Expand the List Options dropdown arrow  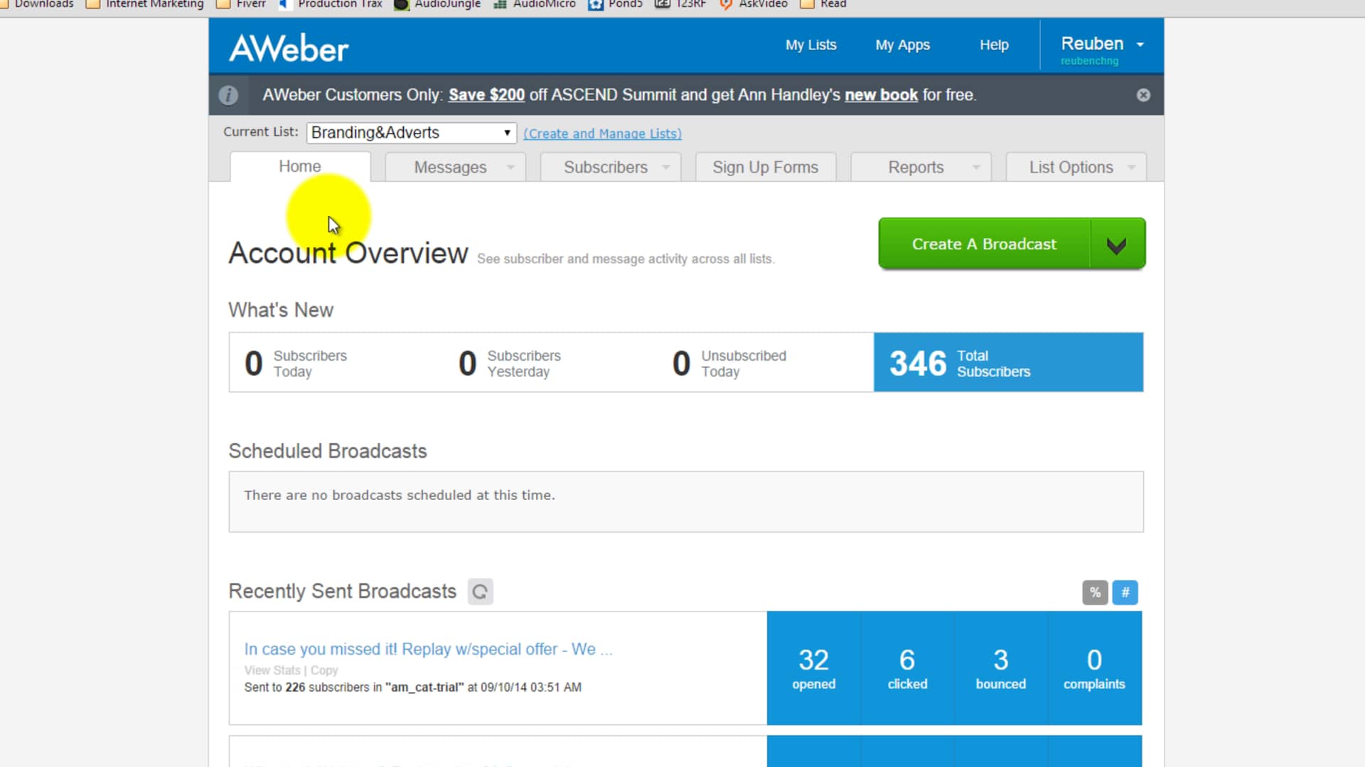pos(1131,168)
